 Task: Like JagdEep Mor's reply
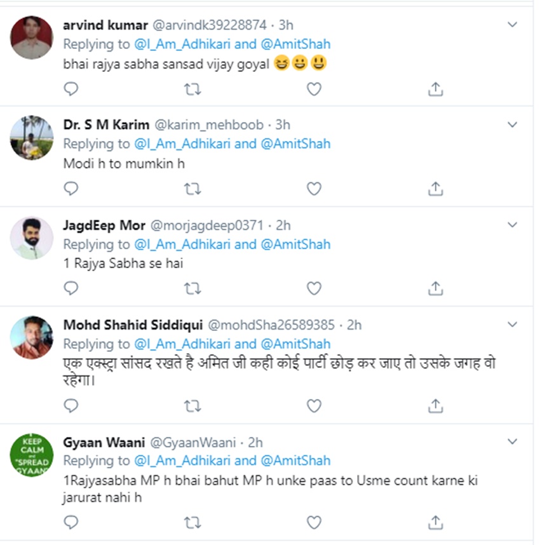click(314, 288)
